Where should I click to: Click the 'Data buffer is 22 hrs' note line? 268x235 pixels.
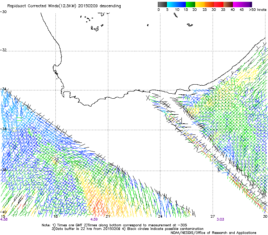[x=127, y=229]
